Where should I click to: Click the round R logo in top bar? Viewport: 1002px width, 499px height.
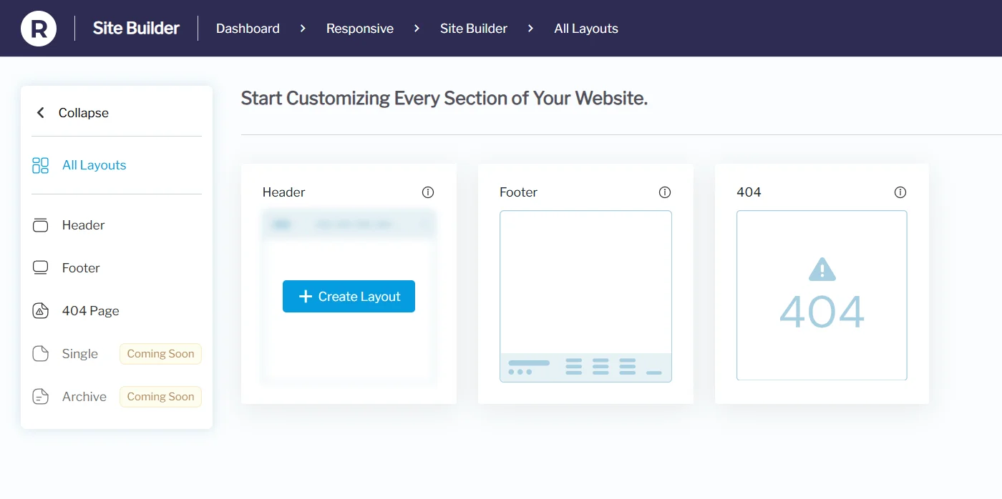click(39, 29)
